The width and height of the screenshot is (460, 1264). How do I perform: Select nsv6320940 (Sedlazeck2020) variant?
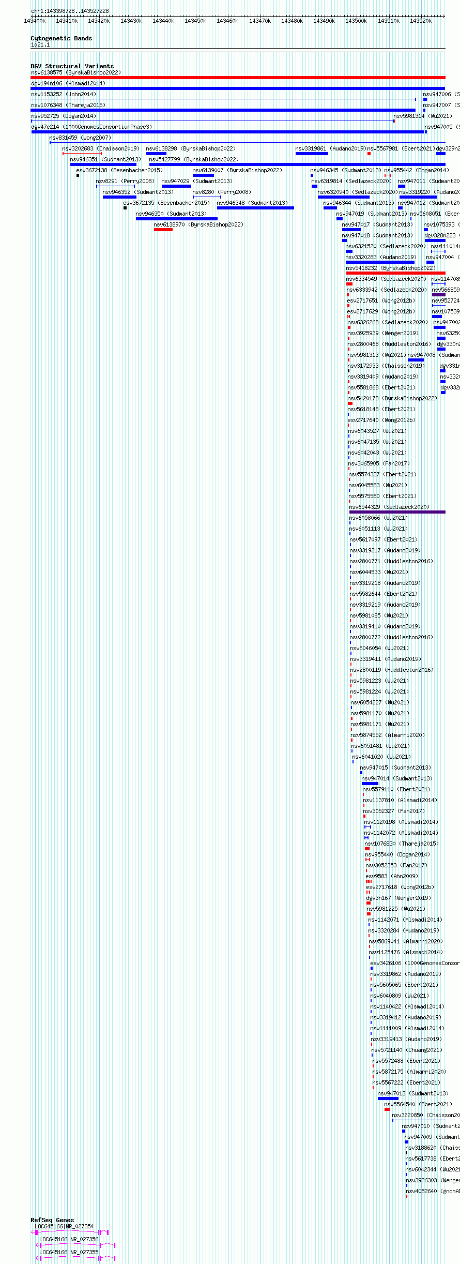(358, 192)
